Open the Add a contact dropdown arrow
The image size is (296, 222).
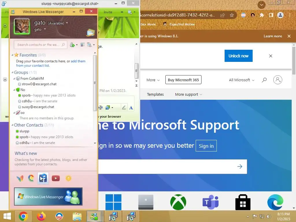pos(77,45)
